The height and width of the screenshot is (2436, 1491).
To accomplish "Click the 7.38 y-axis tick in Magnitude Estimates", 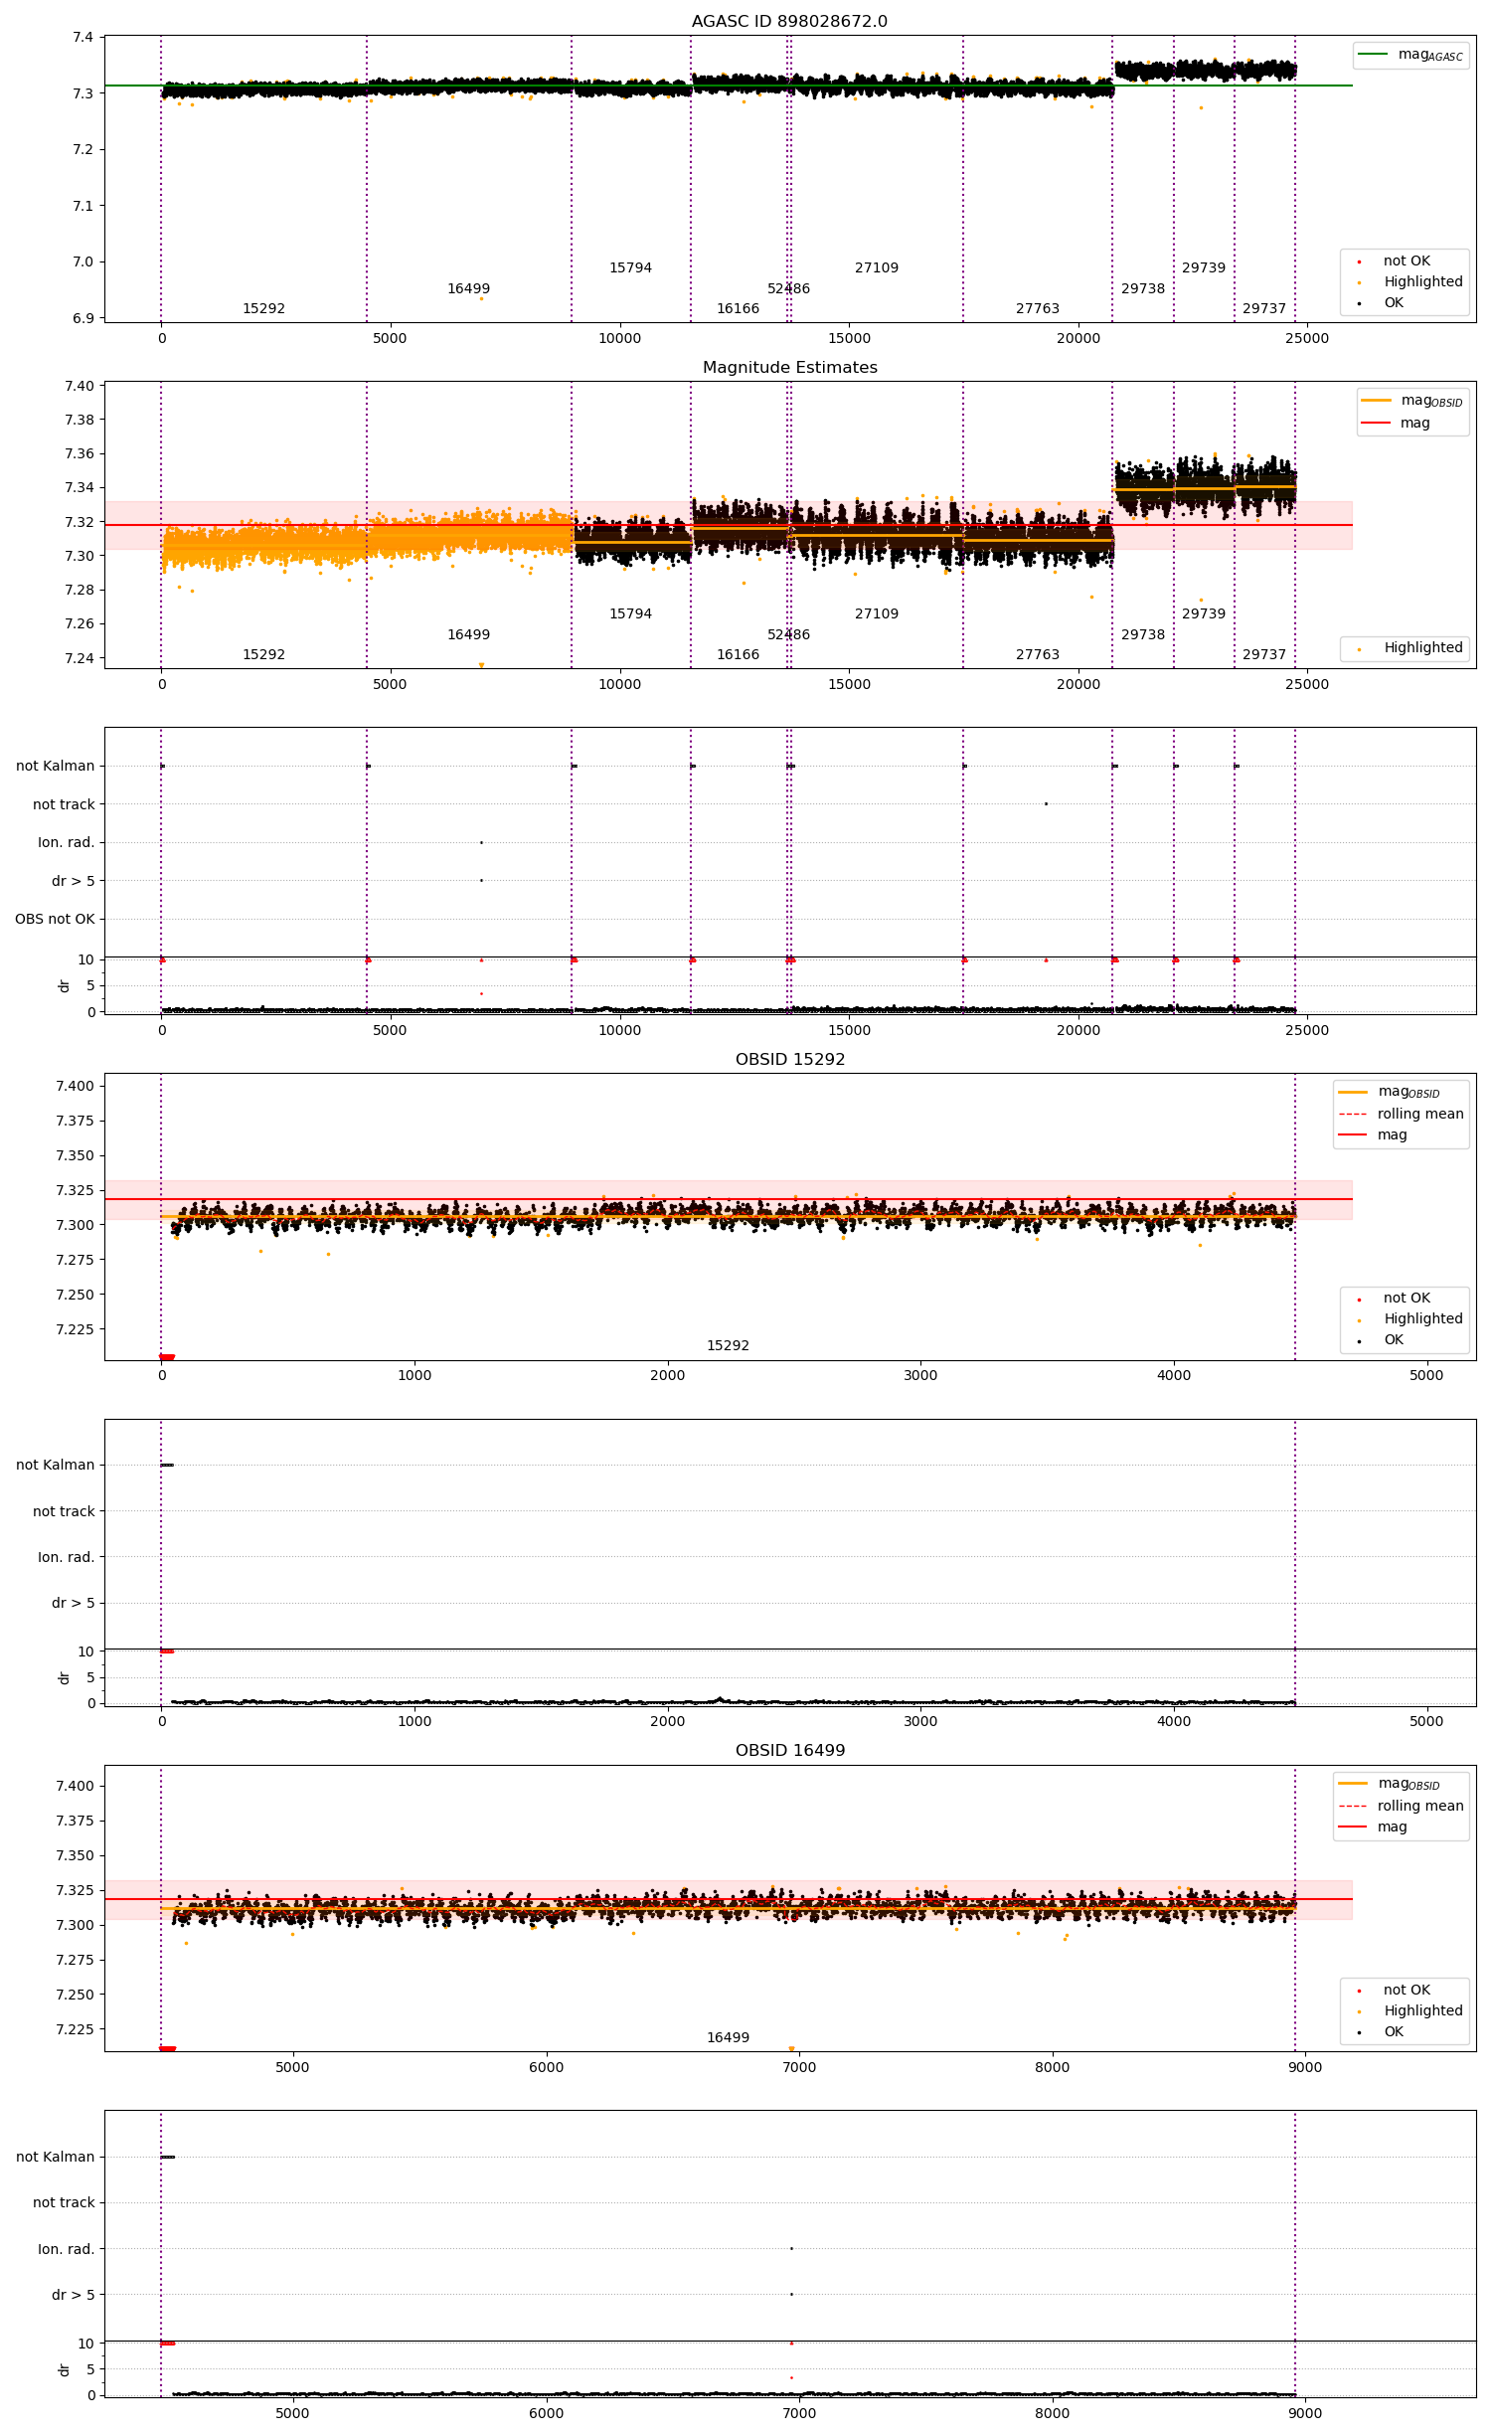I will tap(79, 420).
